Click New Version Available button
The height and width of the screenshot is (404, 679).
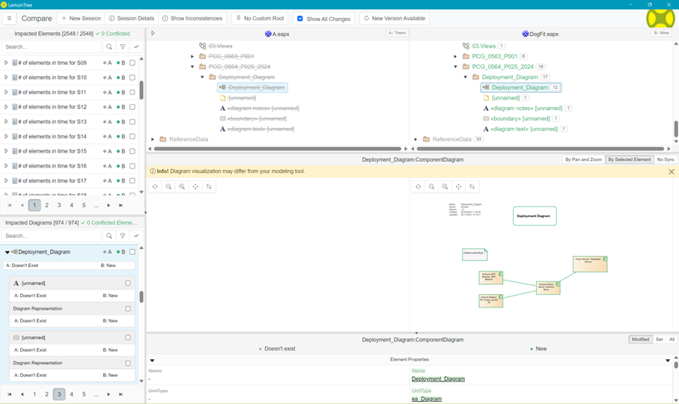395,19
